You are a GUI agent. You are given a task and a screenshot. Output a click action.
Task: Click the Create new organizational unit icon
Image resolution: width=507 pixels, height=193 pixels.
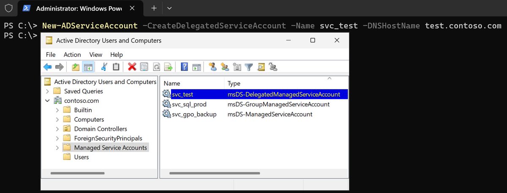[x=237, y=67]
